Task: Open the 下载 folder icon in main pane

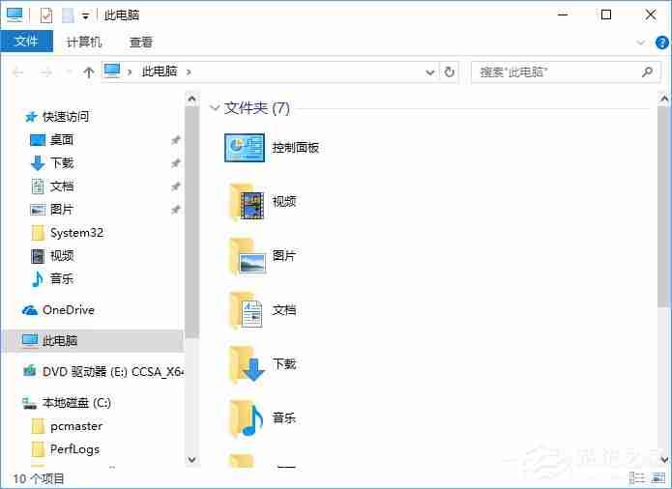Action: [x=248, y=364]
